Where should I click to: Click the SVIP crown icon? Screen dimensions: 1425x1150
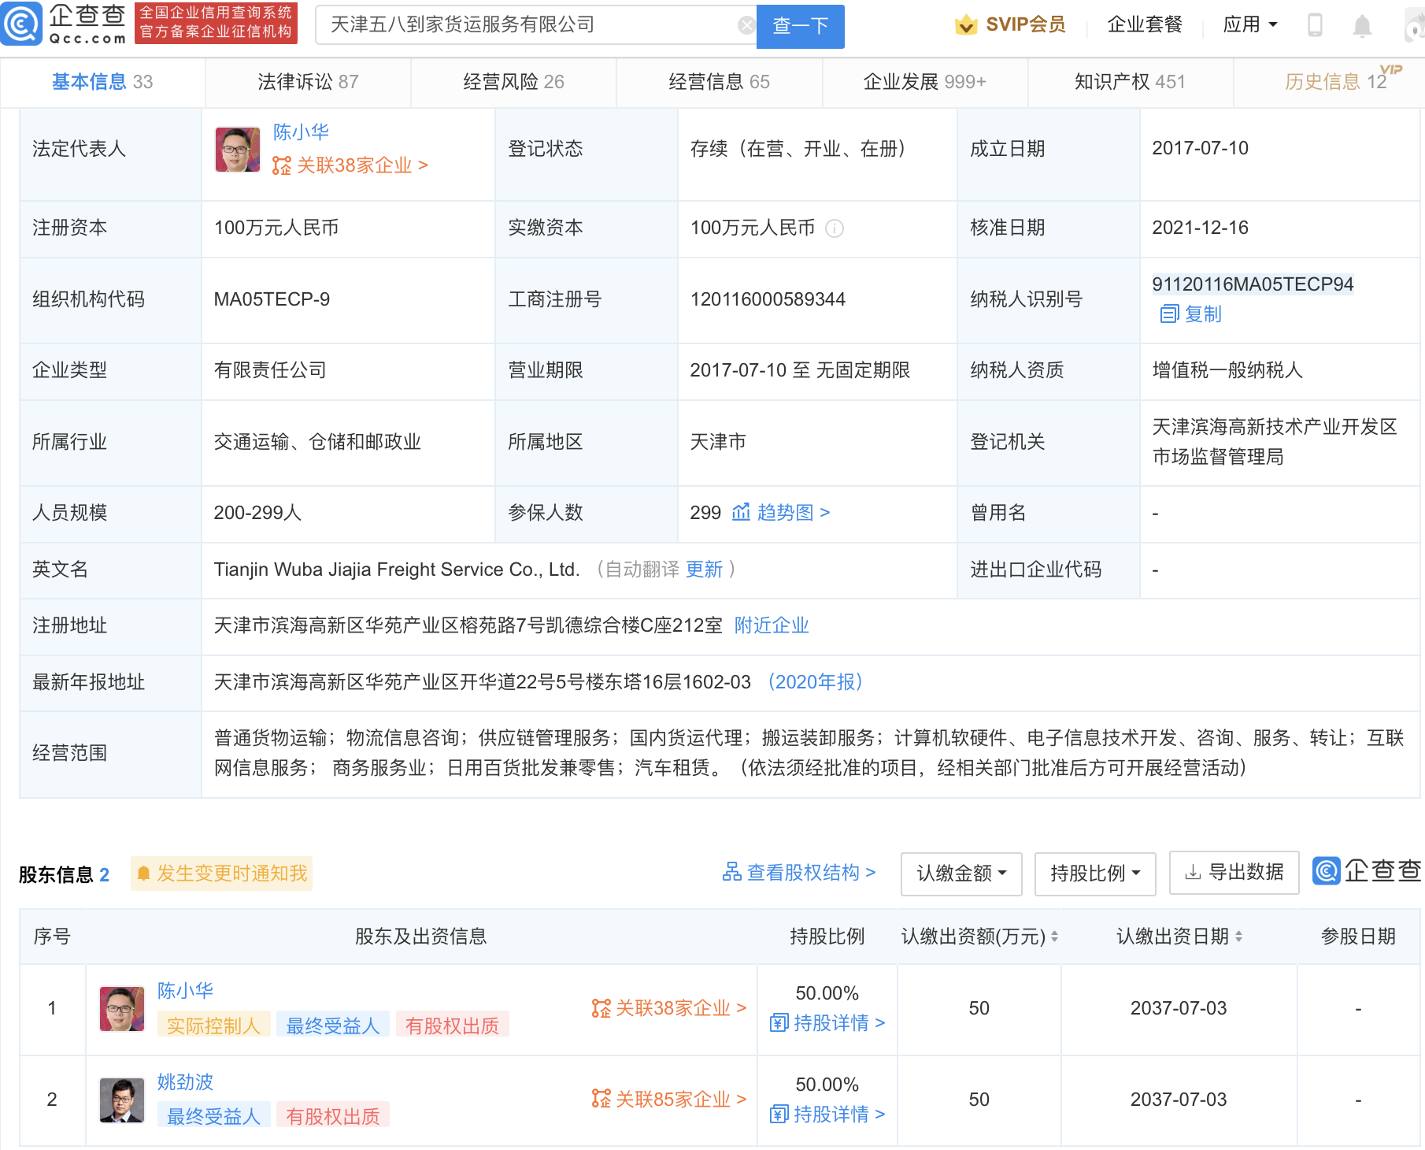[965, 25]
